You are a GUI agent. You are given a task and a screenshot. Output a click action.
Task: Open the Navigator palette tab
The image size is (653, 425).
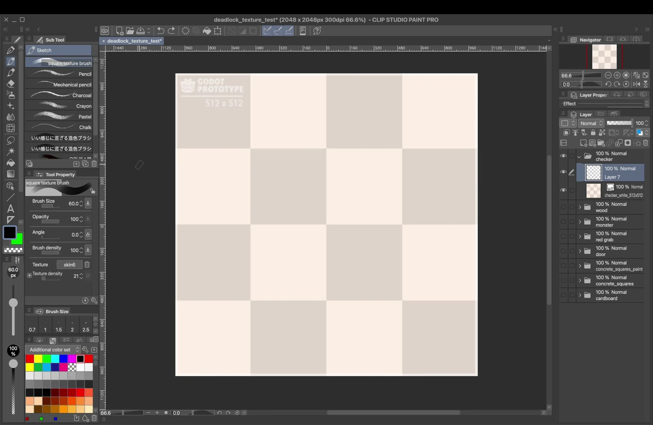pyautogui.click(x=586, y=40)
